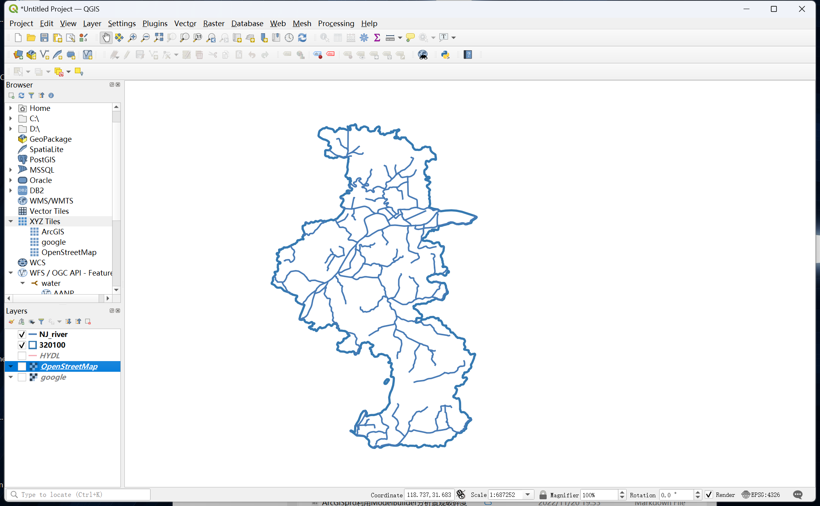Hide the NJ_river layer
Viewport: 820px width, 506px height.
(x=22, y=335)
